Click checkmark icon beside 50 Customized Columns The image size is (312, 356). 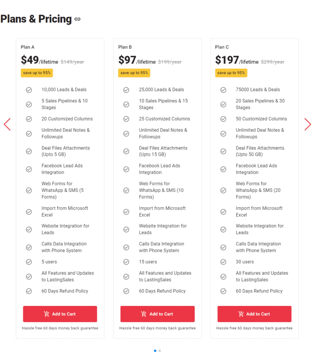pyautogui.click(x=223, y=119)
